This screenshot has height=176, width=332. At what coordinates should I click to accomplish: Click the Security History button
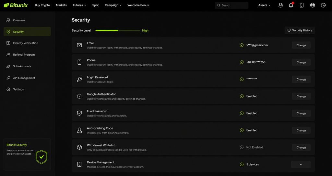300,30
